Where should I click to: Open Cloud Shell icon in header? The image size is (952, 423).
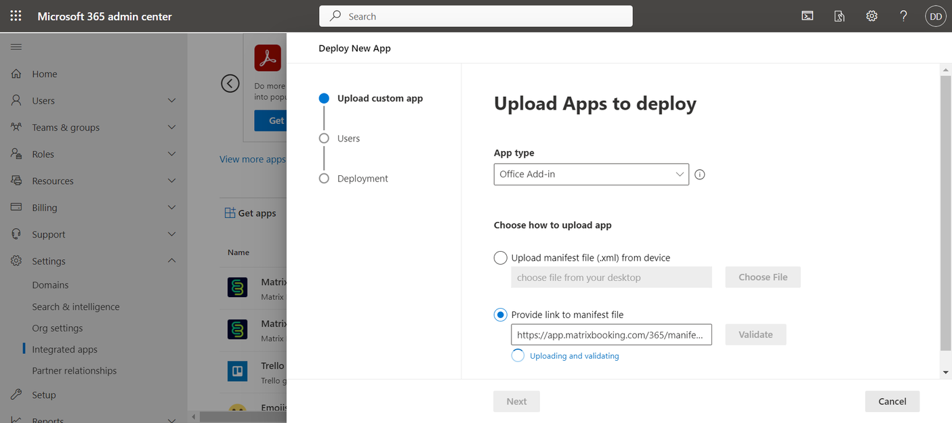[x=807, y=16]
